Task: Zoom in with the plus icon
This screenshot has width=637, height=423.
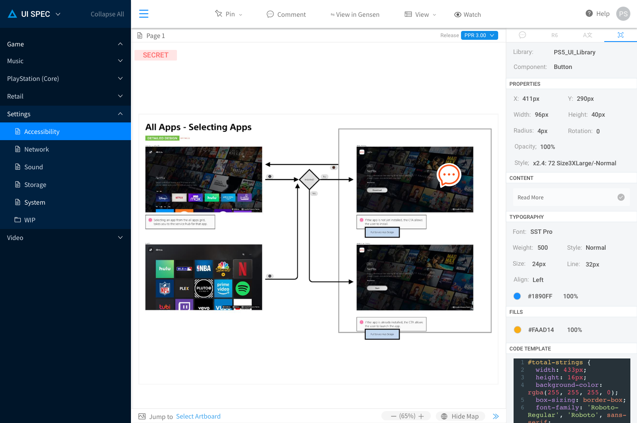Action: tap(421, 416)
